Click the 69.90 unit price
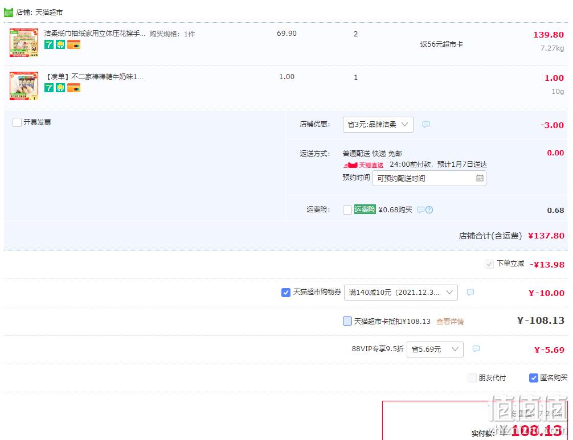This screenshot has height=440, width=573. (x=286, y=34)
